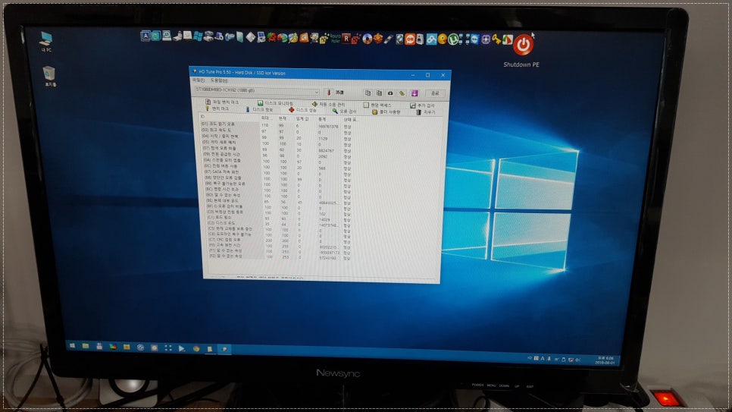The image size is (732, 412).
Task: Click the Shutdown PE power icon
Action: coord(523,45)
